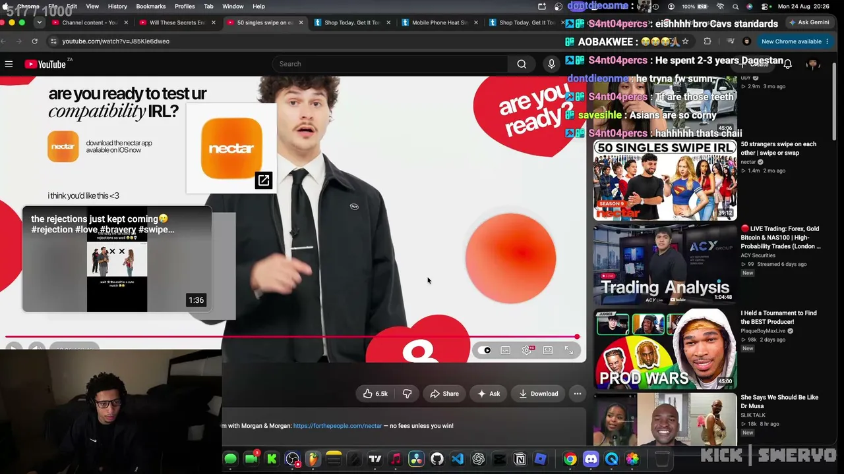The image size is (844, 474).
Task: Open the Trash in the dock
Action: (x=663, y=459)
